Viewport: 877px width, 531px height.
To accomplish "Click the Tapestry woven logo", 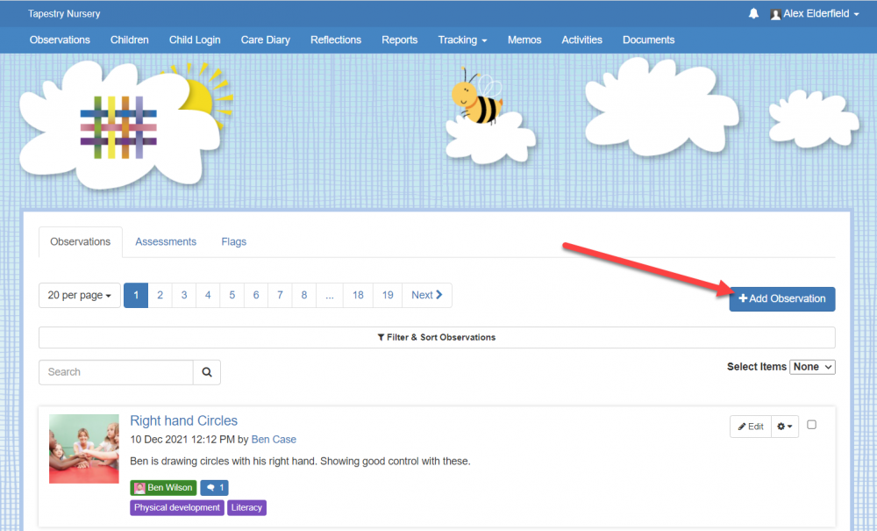I will (x=118, y=127).
